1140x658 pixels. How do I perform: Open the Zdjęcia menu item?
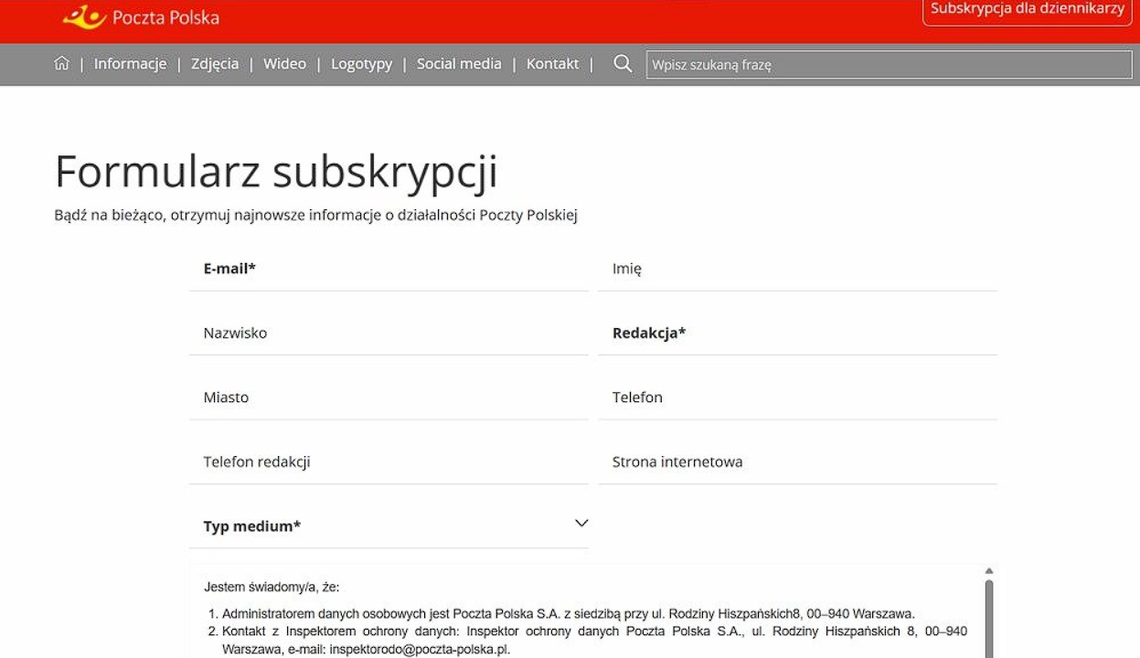215,64
